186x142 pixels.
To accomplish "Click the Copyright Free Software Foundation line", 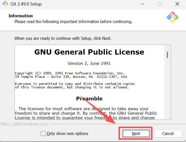I will (x=70, y=73).
